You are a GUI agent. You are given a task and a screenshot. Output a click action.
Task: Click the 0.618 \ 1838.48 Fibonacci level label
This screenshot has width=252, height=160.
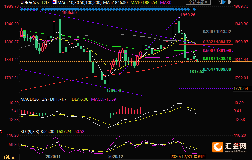point(217,59)
